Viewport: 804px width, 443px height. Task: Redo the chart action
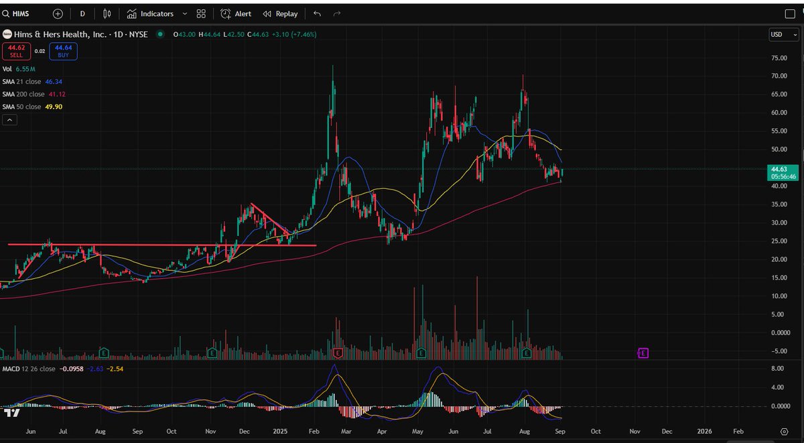(337, 13)
